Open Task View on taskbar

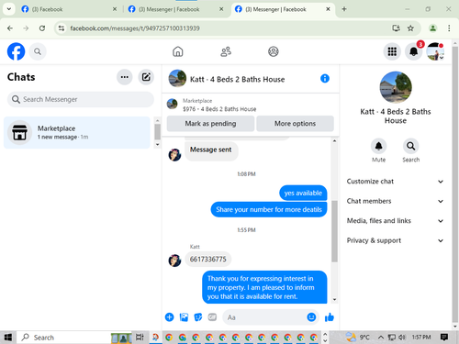[140, 338]
